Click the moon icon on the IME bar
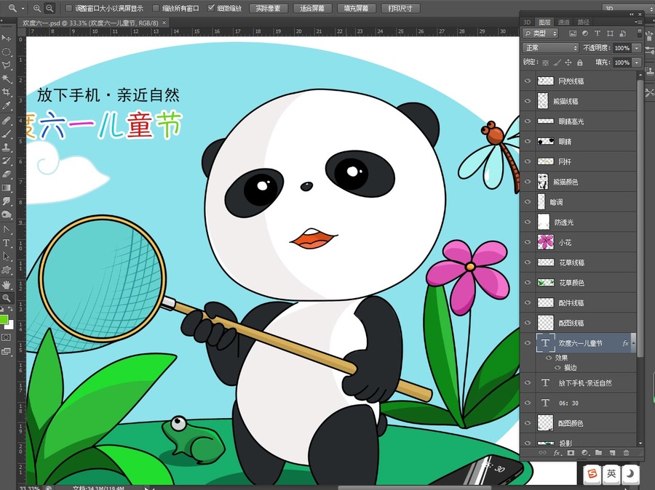 630,473
